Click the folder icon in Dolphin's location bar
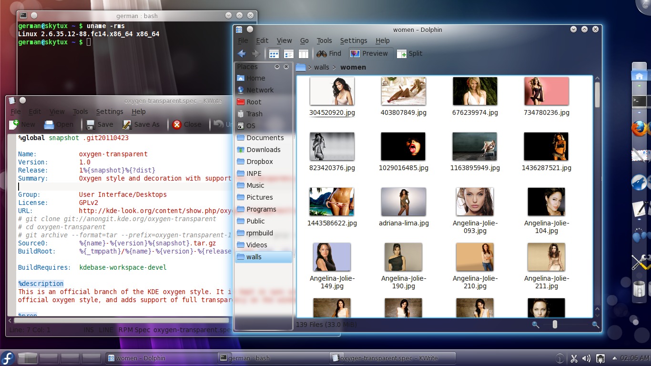This screenshot has width=651, height=366. 301,67
